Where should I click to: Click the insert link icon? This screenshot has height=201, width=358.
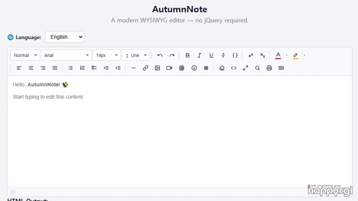[145, 68]
